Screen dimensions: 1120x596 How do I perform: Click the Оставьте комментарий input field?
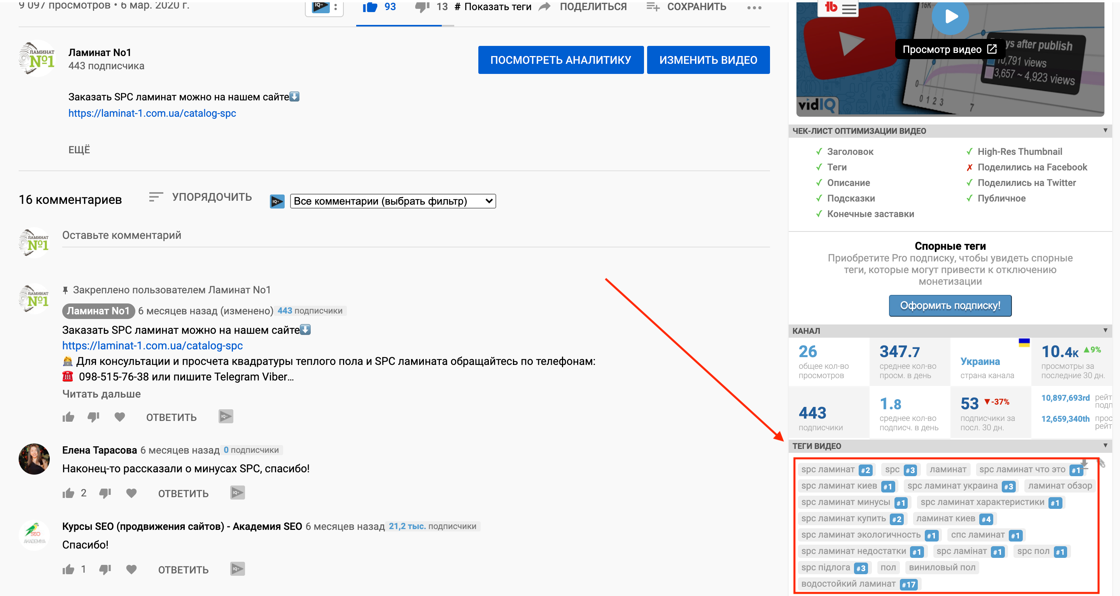[x=415, y=235]
